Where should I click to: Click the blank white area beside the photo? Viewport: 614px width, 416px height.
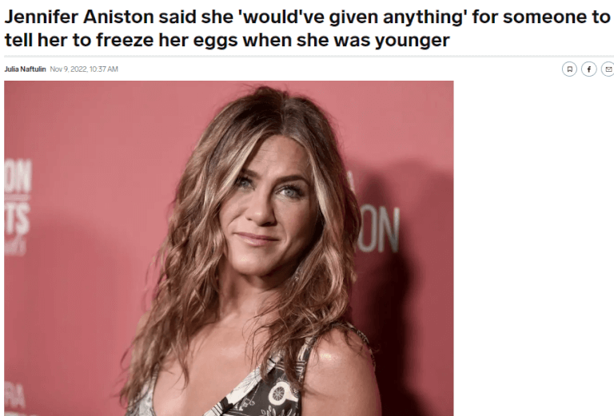tap(534, 248)
